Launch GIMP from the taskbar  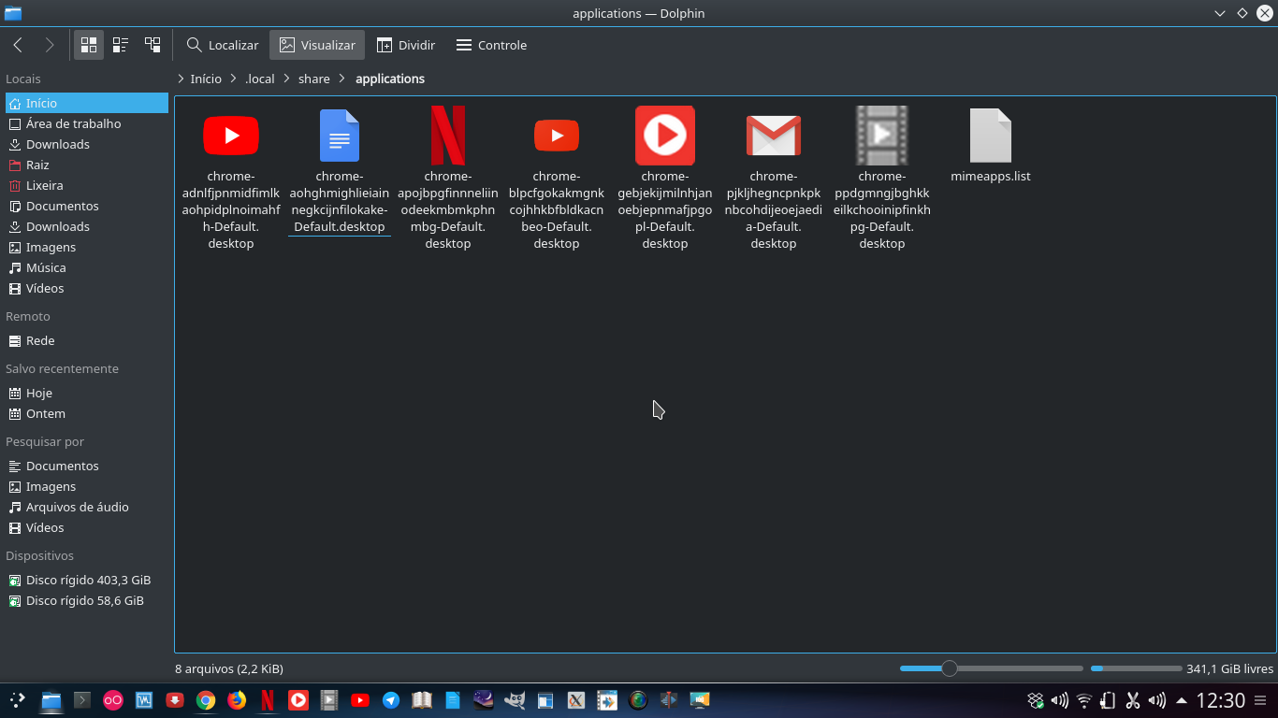tap(516, 699)
